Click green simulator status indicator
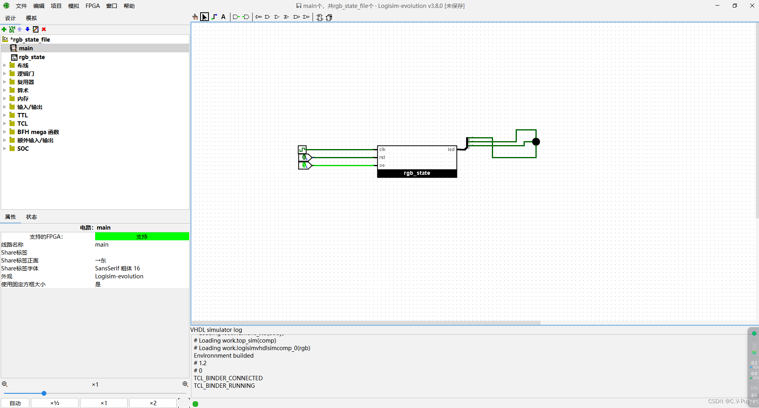759x408 pixels. tap(195, 404)
